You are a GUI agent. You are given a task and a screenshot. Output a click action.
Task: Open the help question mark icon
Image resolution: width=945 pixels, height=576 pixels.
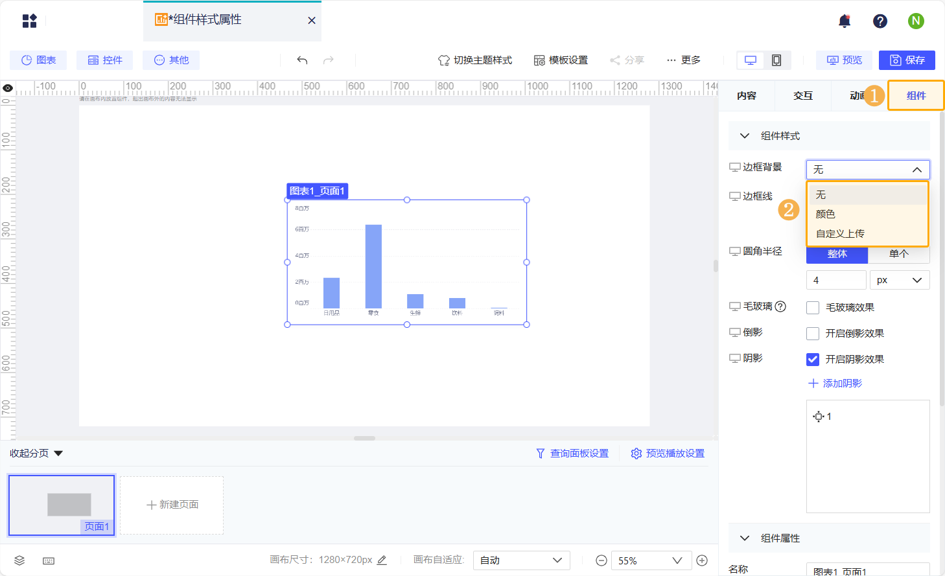[x=880, y=21]
